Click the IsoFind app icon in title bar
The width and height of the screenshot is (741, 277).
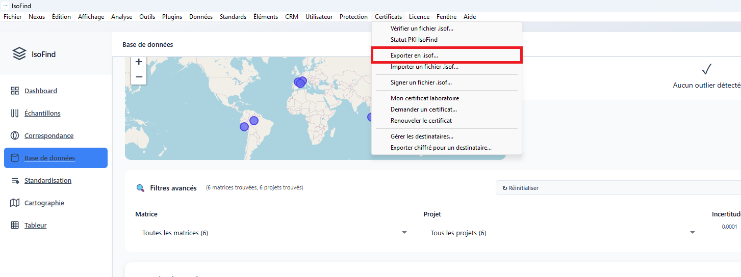[x=5, y=5]
